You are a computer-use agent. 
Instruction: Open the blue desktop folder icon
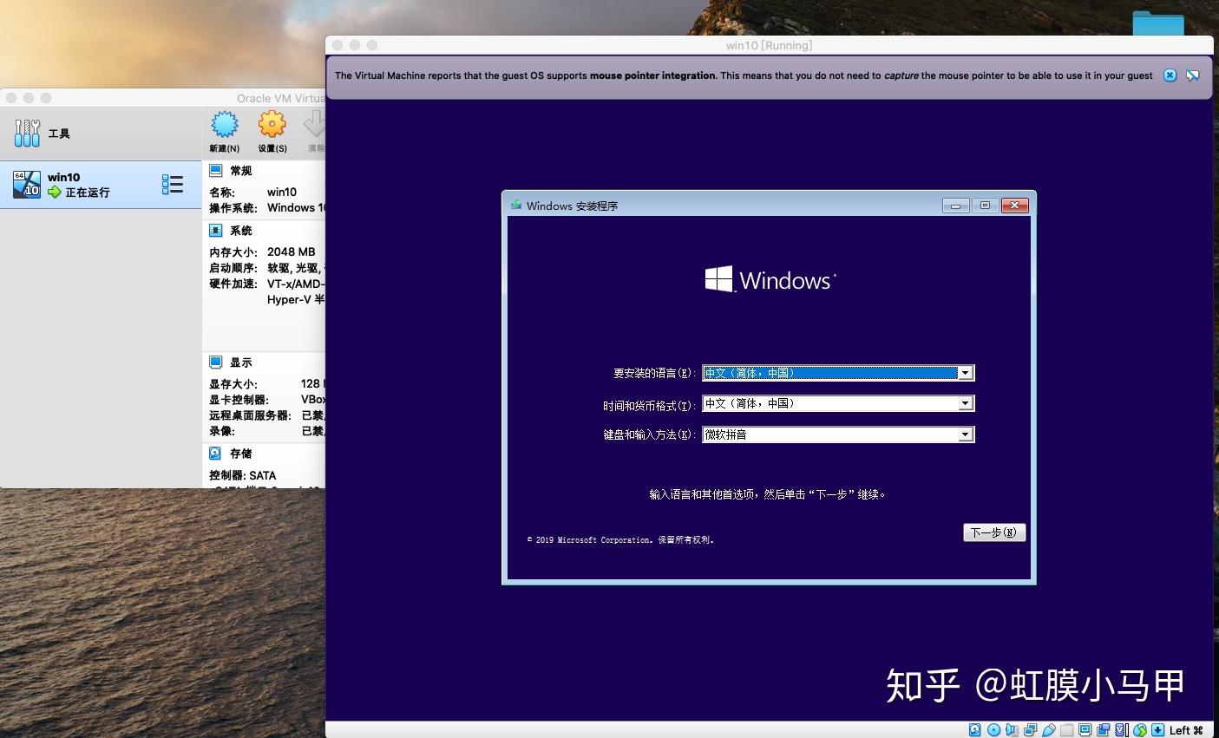point(1158,23)
